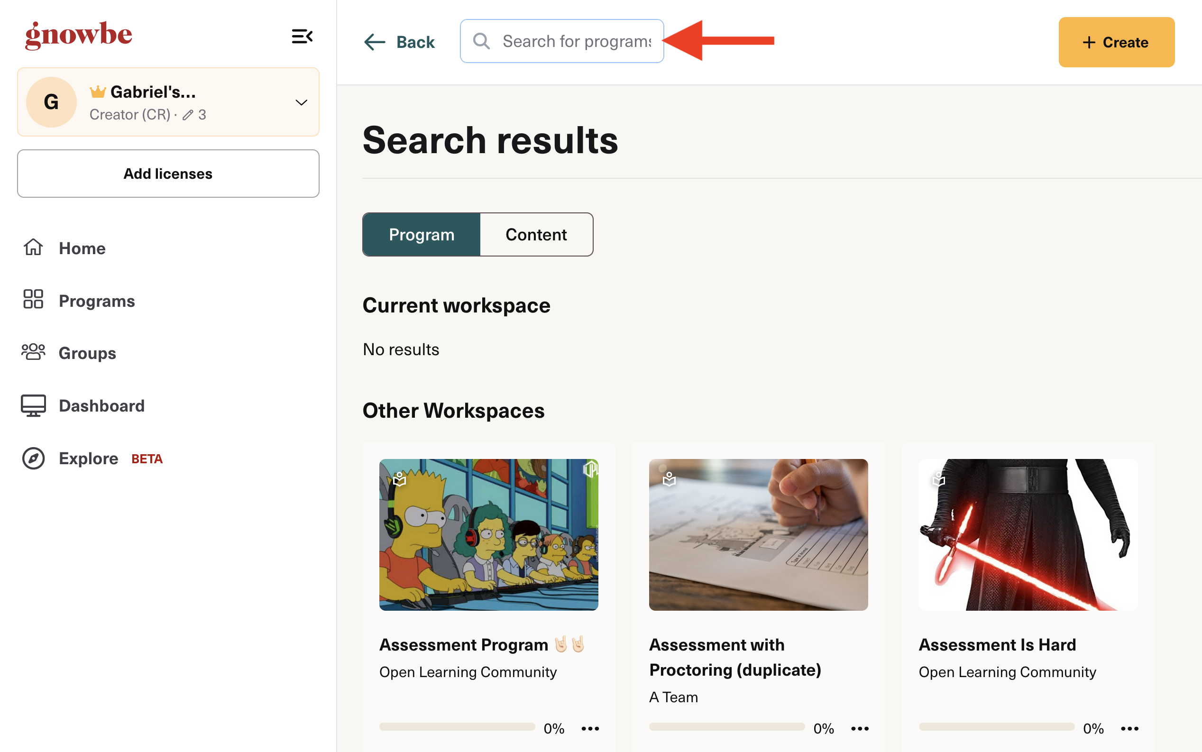Open the Dashboard monitor icon

(33, 405)
